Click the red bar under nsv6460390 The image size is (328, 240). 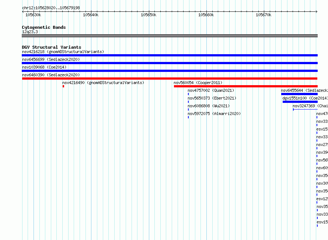[x=170, y=79]
